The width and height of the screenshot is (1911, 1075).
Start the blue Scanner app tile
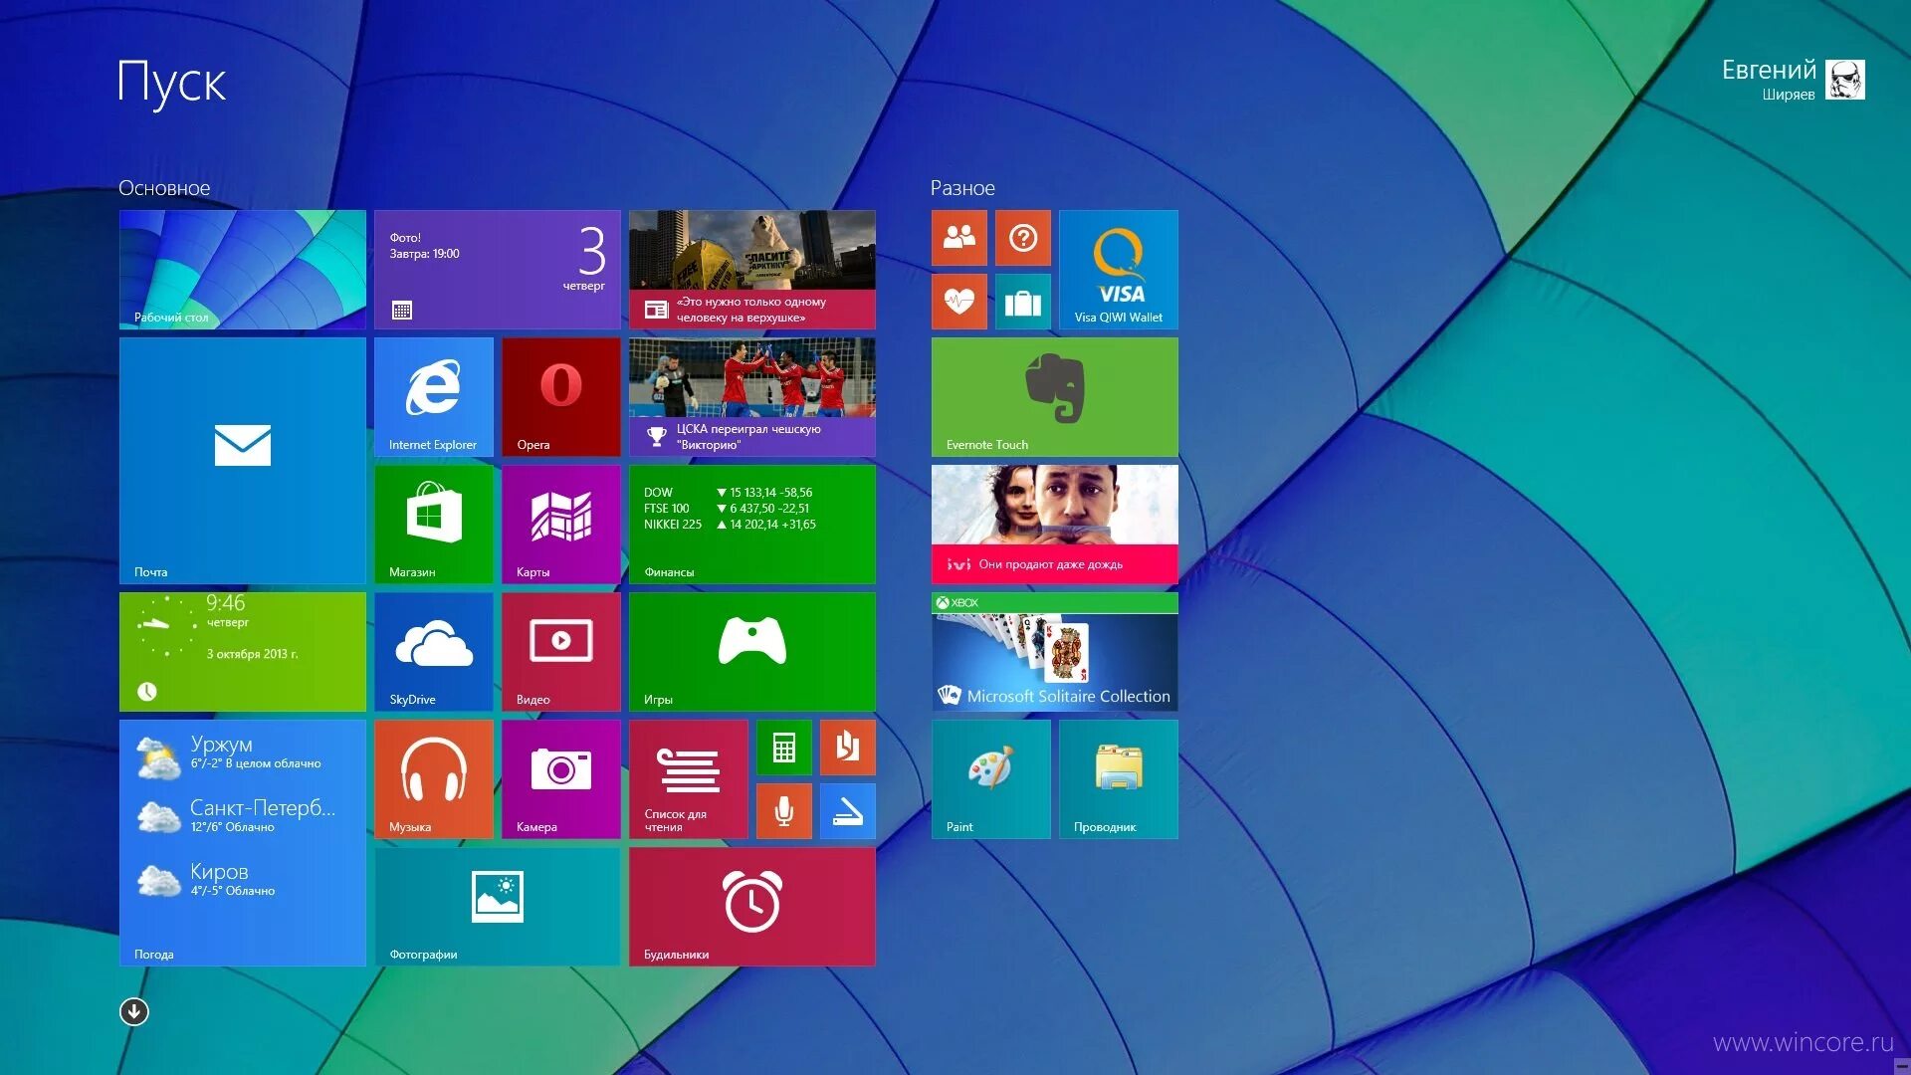click(848, 811)
